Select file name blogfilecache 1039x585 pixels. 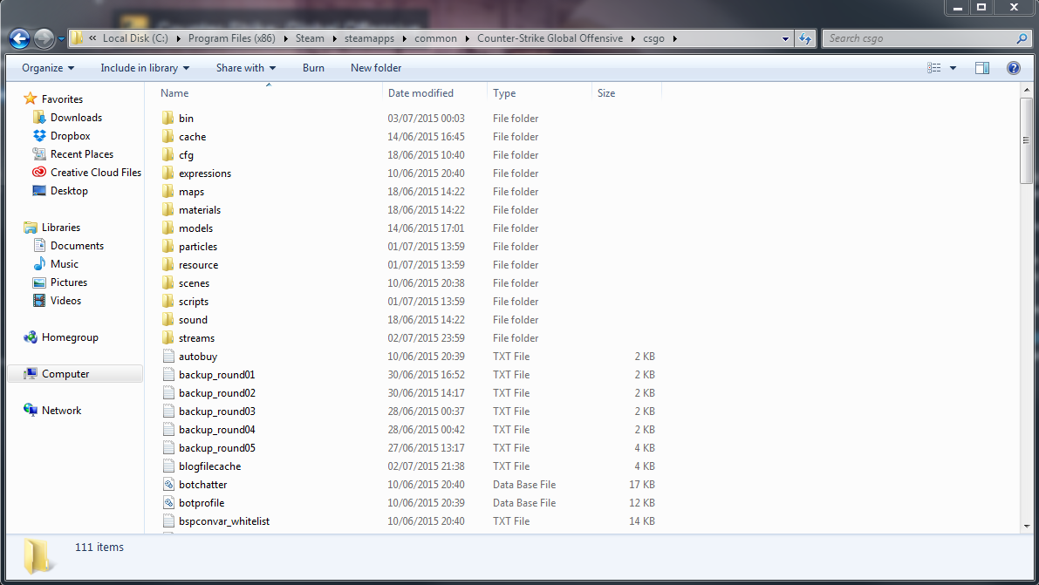pos(209,466)
